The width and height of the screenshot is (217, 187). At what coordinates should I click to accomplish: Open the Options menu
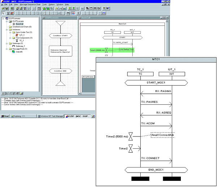52,4
